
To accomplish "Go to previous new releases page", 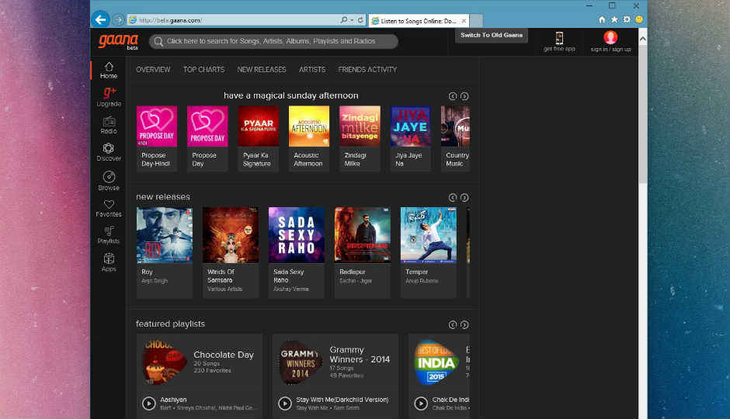I will (453, 198).
